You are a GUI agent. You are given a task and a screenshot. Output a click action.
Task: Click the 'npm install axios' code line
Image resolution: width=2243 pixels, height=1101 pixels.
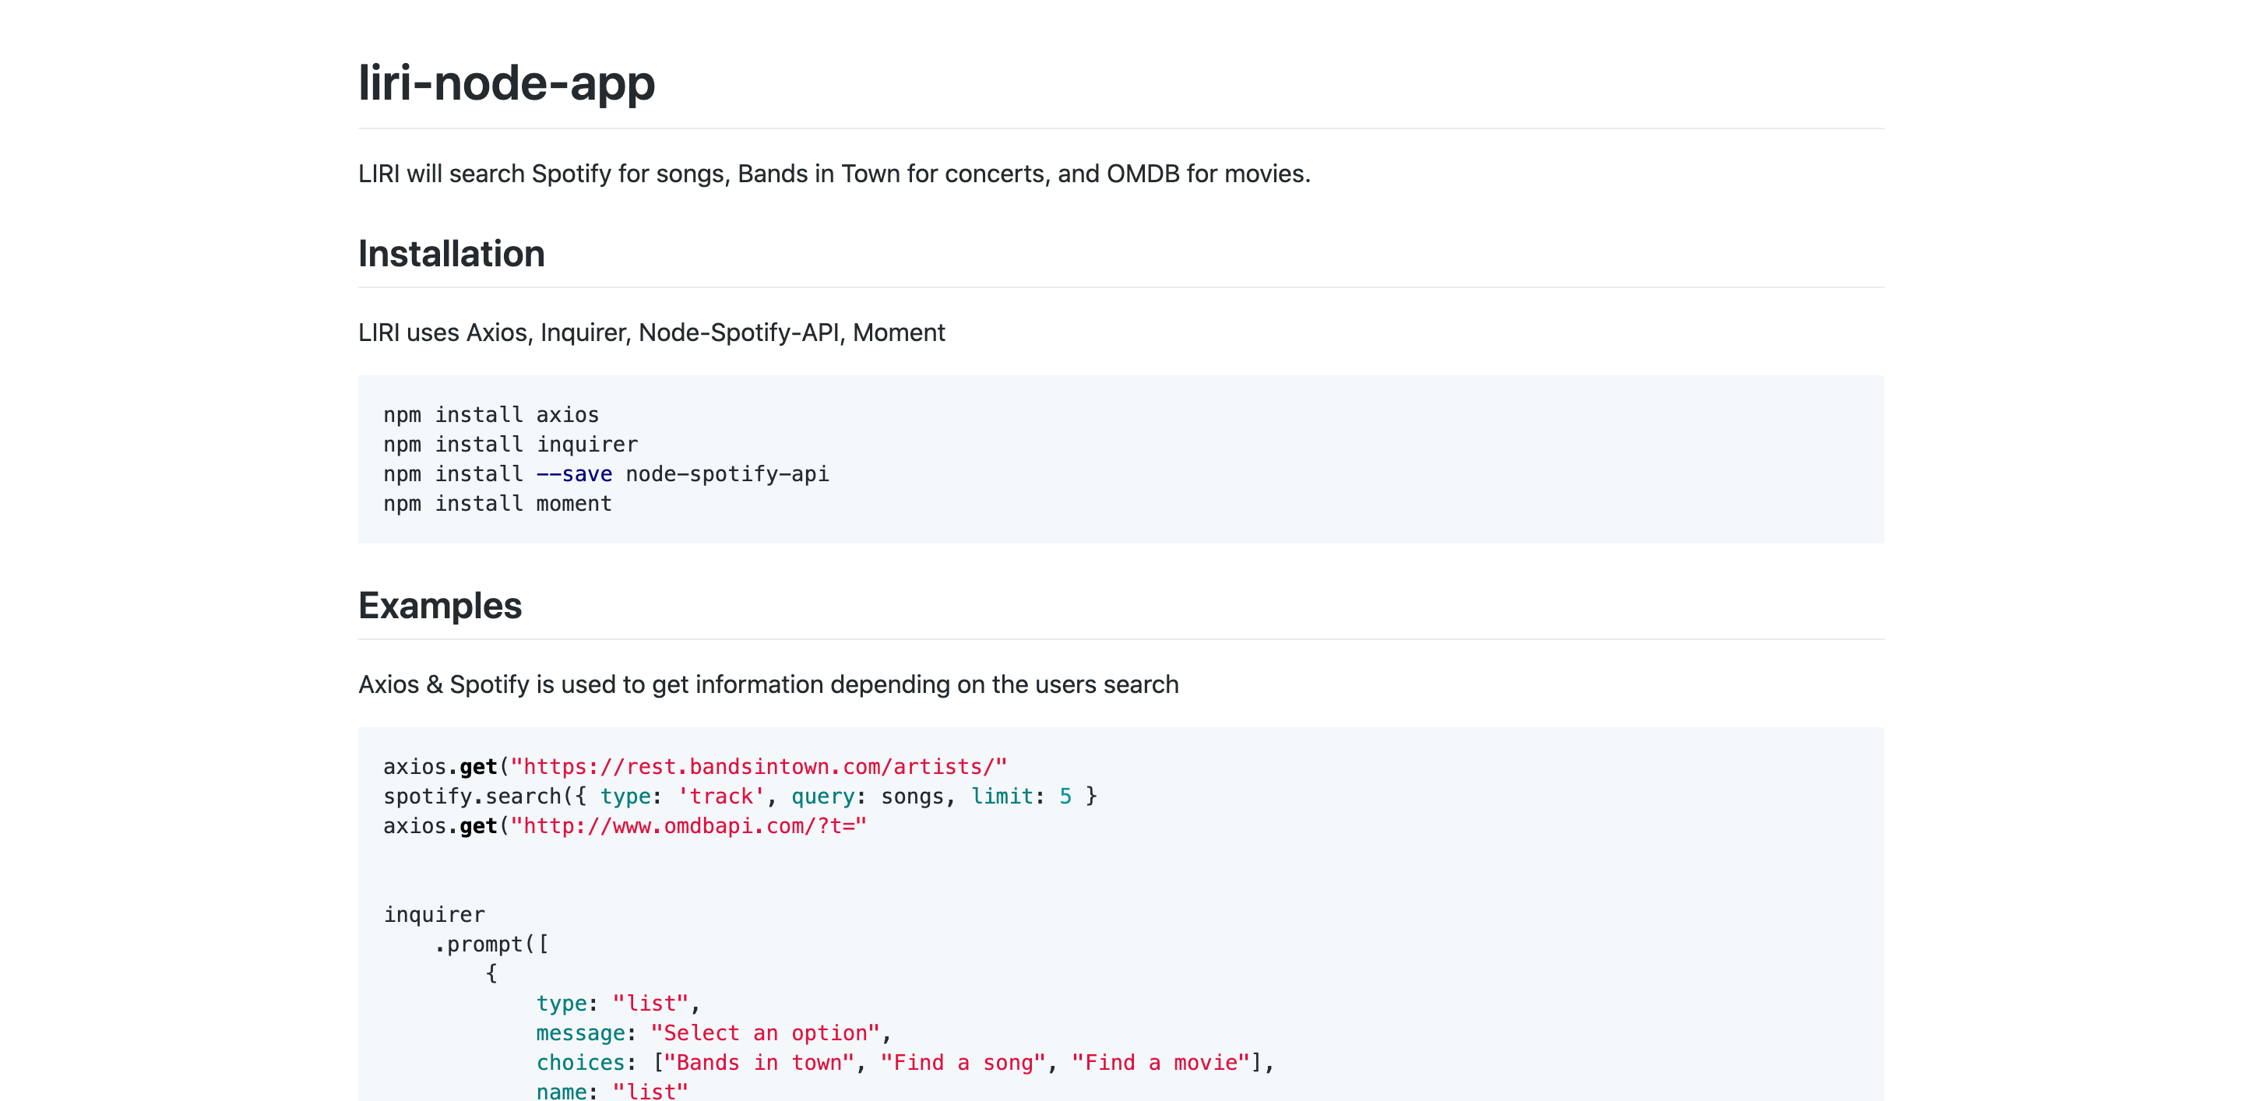[491, 414]
